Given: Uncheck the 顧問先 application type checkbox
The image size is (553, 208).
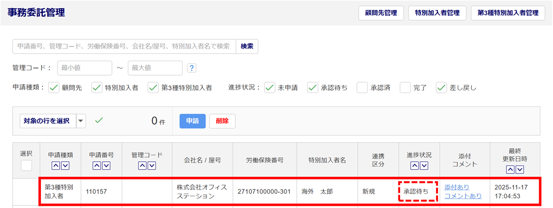Looking at the screenshot, I should (54, 88).
